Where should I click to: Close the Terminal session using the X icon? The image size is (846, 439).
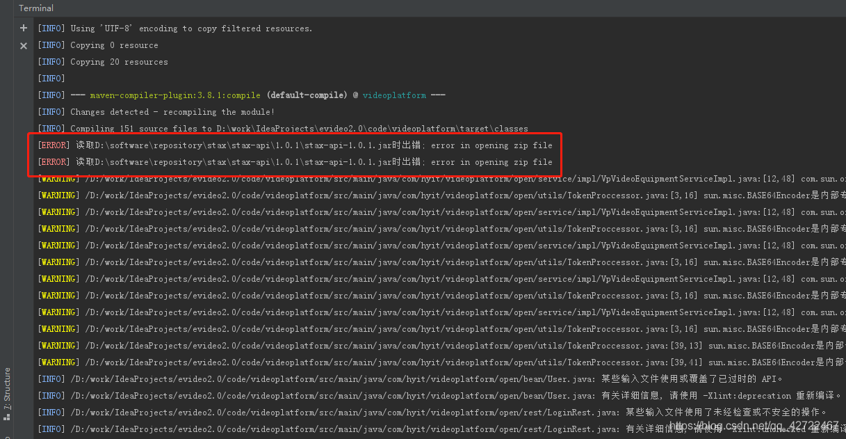click(x=23, y=45)
